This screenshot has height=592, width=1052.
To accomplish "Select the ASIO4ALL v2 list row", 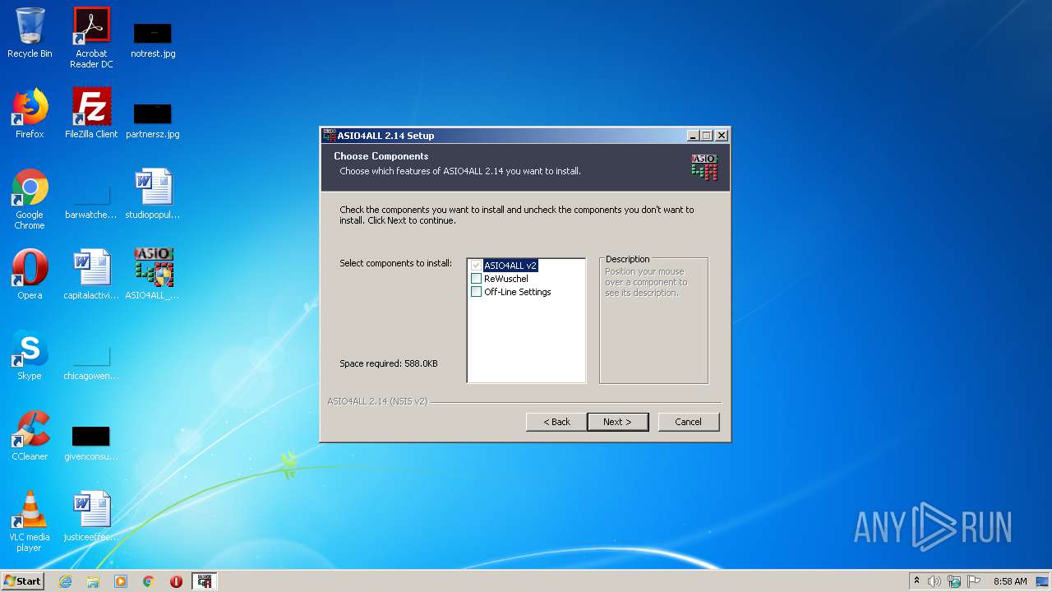I will point(510,266).
